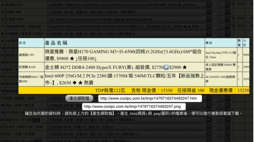This screenshot has width=254, height=142.
Task: Click 內接硬碟HDD｜固態SSD cell in summary table
Action: pos(31,79)
